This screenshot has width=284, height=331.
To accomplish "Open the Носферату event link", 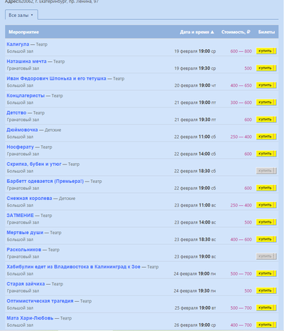I will pos(21,147).
